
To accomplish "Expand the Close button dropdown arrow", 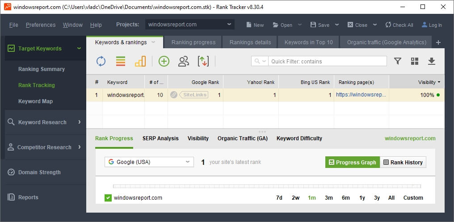I will [x=375, y=25].
